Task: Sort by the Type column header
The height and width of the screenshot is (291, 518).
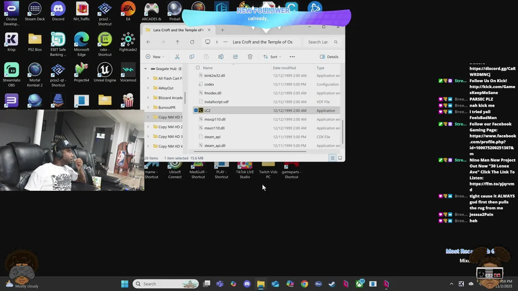Action: pyautogui.click(x=321, y=68)
